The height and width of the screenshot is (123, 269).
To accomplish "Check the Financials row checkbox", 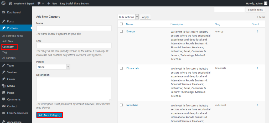I will (121, 68).
